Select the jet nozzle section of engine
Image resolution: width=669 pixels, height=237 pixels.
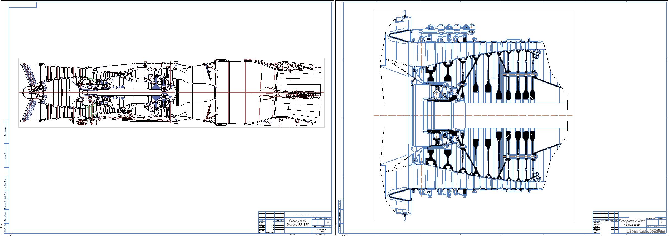(299, 92)
